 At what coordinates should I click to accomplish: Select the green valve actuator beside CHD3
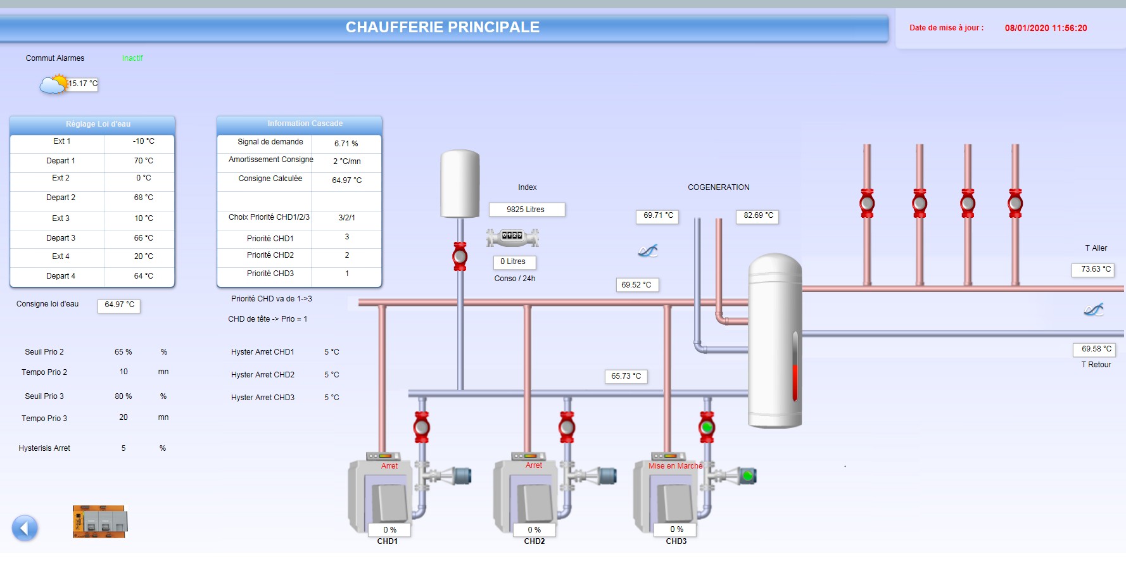(x=747, y=476)
